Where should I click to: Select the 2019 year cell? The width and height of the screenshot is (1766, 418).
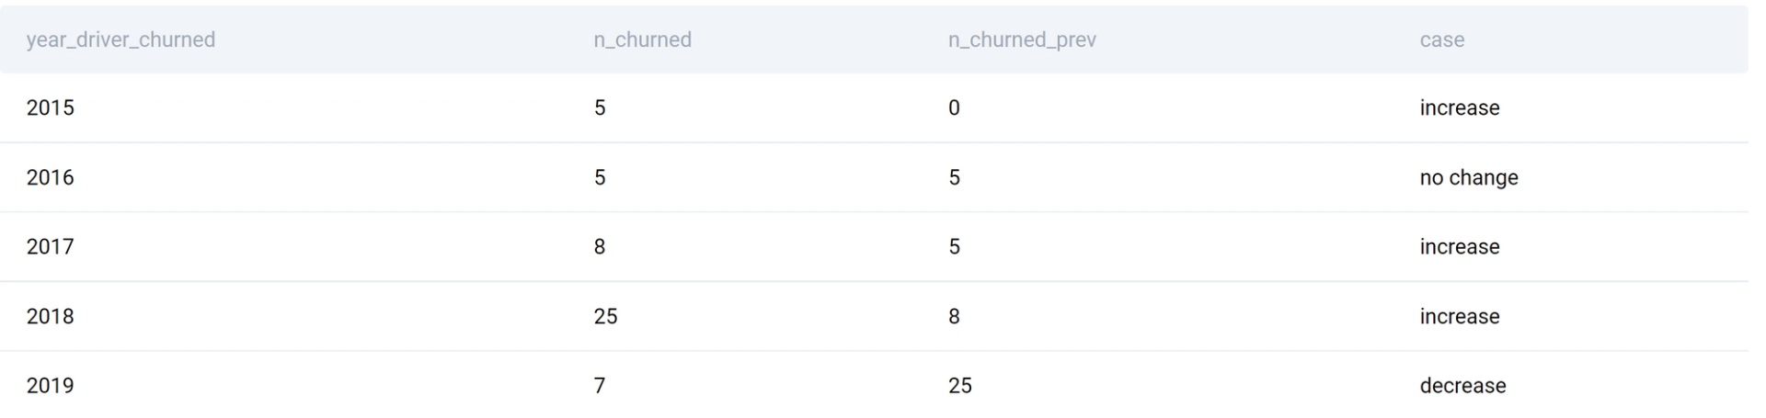coord(50,385)
